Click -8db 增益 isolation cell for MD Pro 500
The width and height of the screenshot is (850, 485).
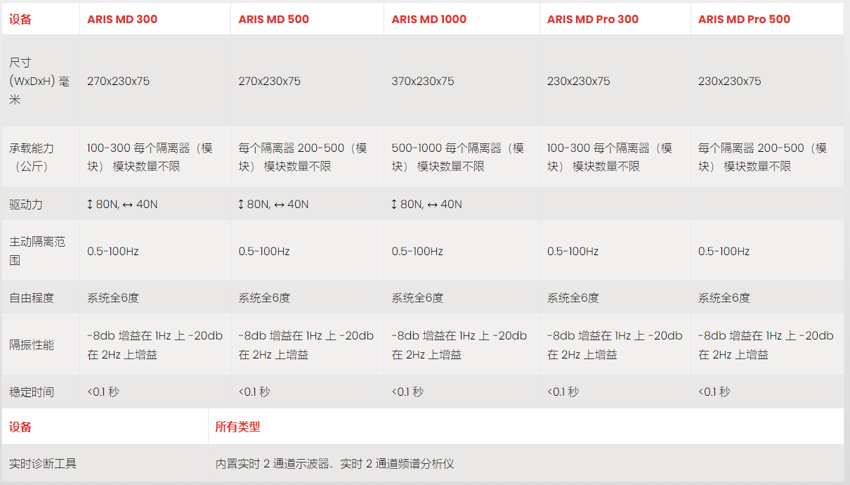coord(766,345)
